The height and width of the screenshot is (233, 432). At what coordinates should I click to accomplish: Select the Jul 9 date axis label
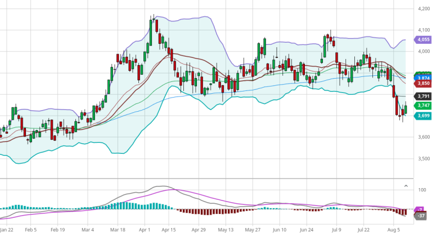(x=337, y=230)
